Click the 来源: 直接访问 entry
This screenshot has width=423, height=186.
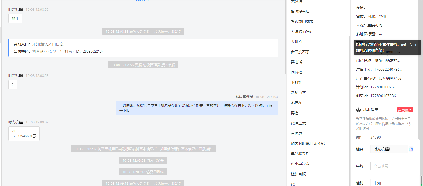tap(369, 25)
